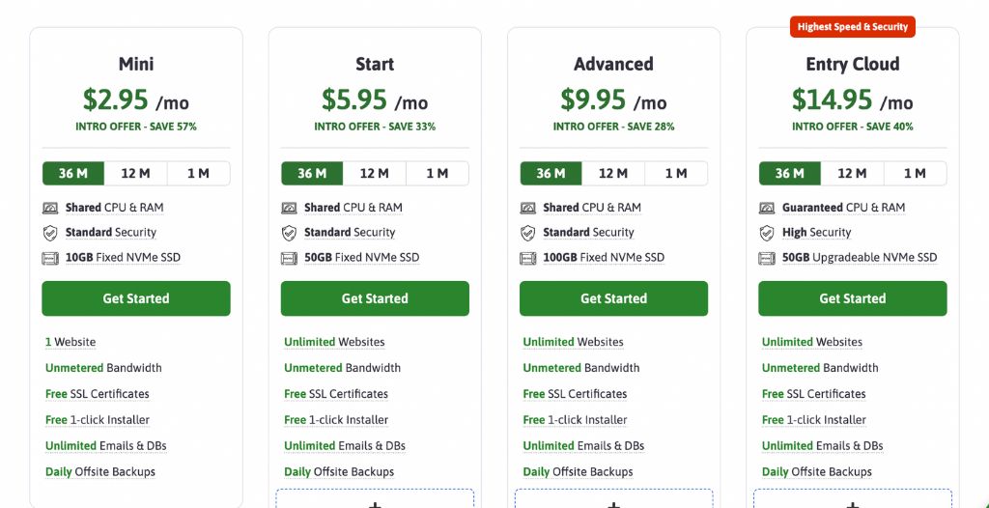Click the CPU & RAM icon in Mini plan

pos(51,208)
